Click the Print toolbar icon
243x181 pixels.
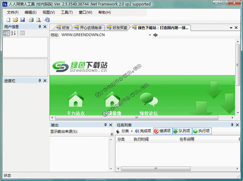coord(31,20)
